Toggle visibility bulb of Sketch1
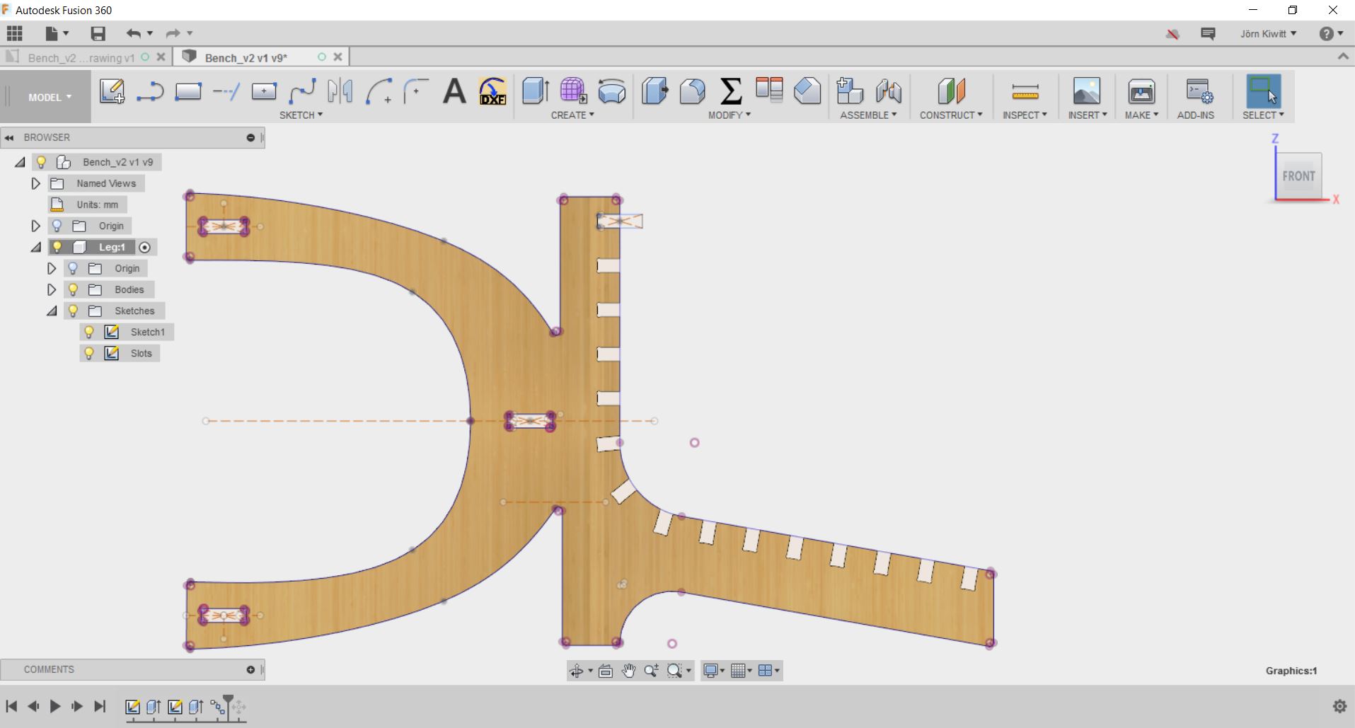 coord(89,332)
